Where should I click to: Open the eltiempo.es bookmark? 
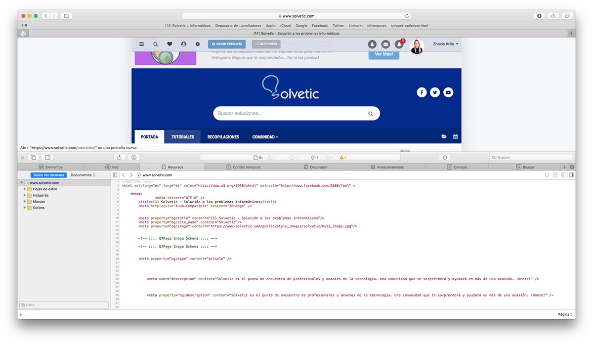[x=377, y=26]
